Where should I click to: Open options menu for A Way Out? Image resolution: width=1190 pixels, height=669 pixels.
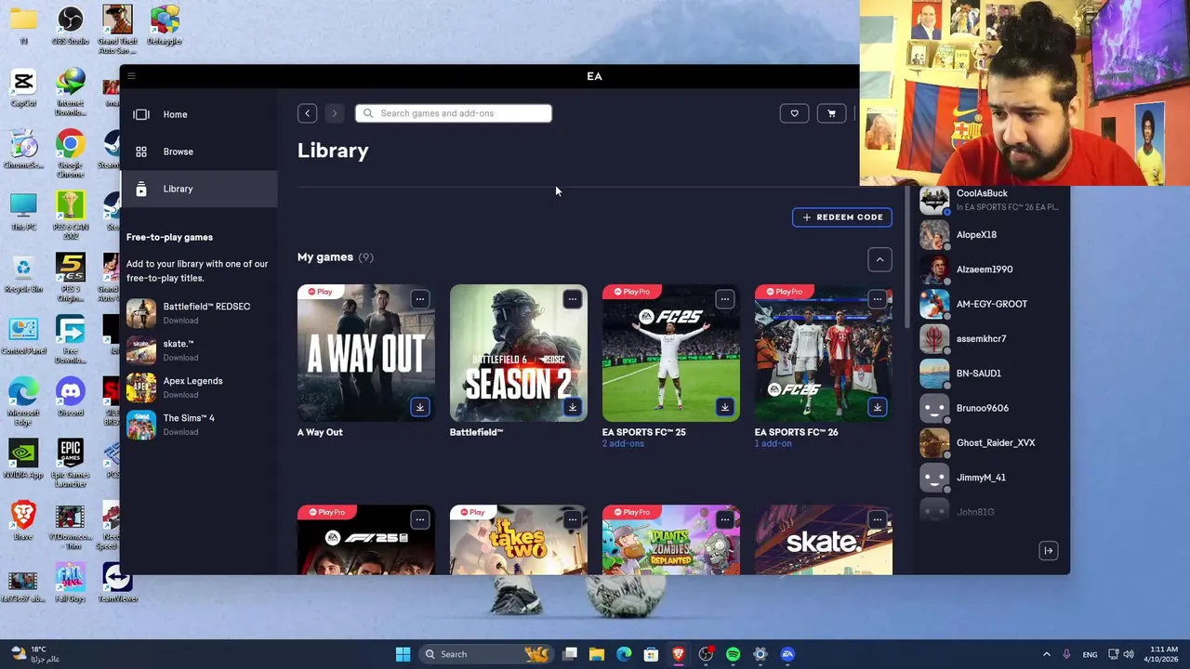coord(420,299)
